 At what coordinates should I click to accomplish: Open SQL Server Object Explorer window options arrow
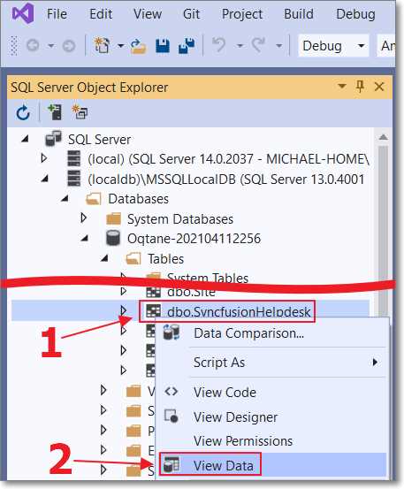point(342,86)
